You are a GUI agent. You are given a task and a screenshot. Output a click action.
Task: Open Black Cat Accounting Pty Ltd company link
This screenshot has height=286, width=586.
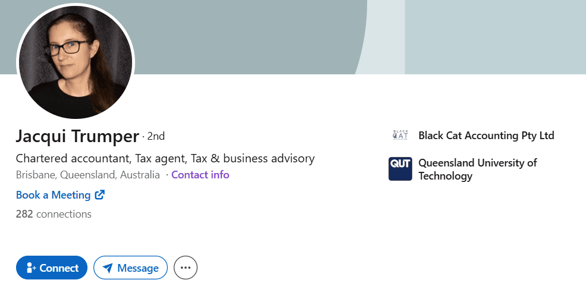coord(486,136)
